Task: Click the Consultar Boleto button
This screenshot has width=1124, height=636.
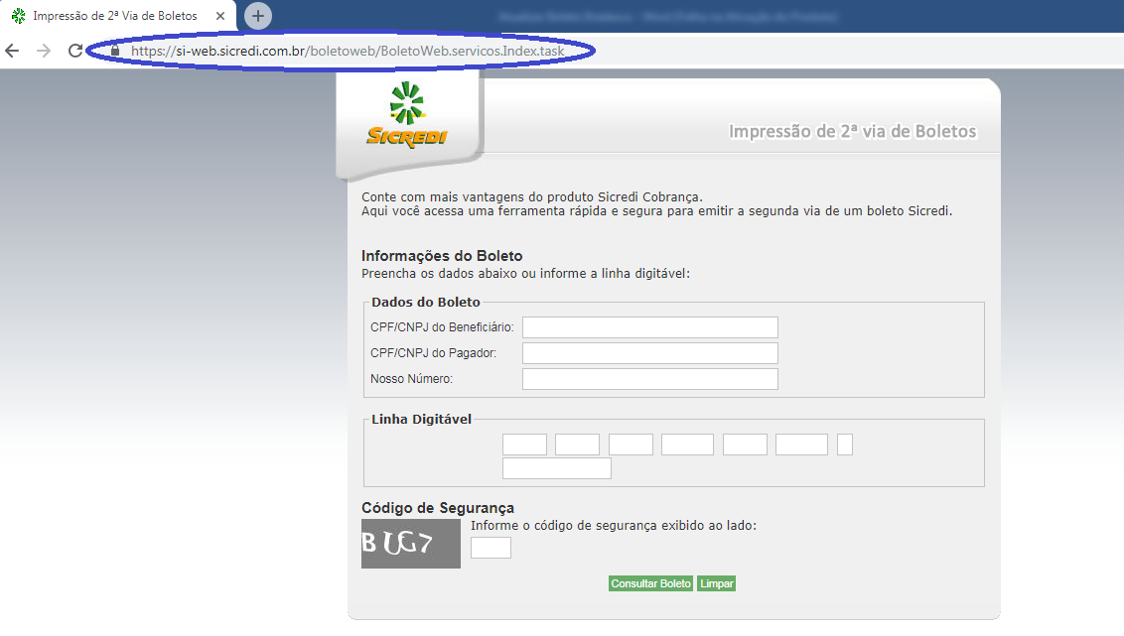Action: coord(651,583)
